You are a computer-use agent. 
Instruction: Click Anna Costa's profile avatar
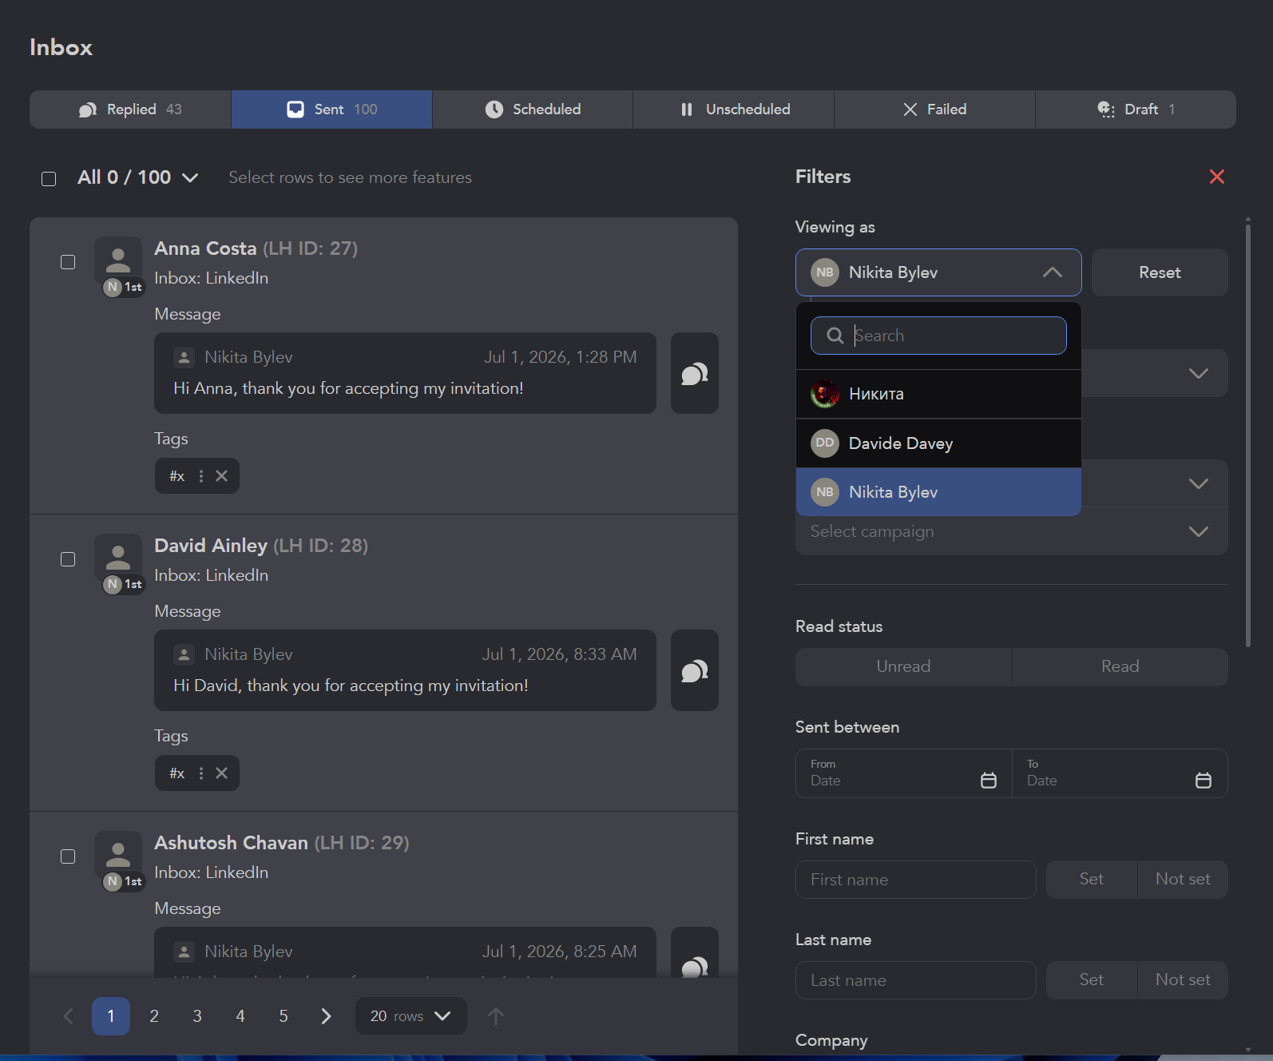(x=118, y=261)
